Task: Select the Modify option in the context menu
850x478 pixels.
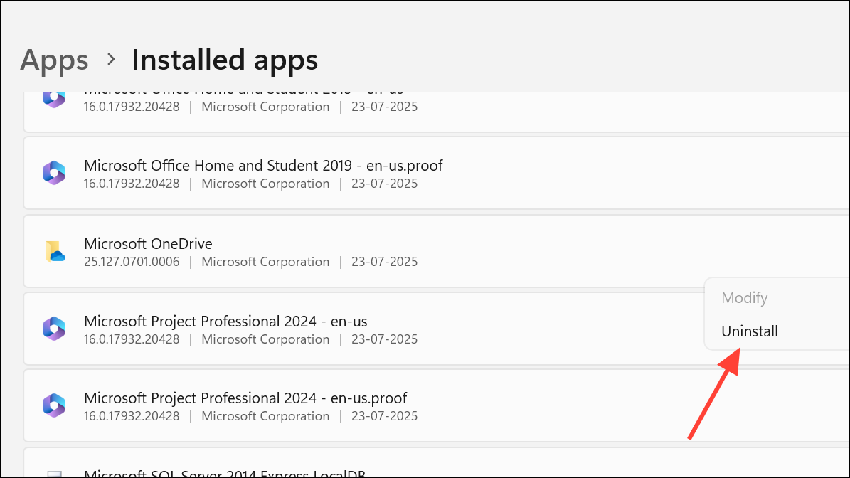Action: pyautogui.click(x=745, y=298)
